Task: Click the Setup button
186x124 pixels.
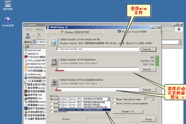Action: [148, 119]
